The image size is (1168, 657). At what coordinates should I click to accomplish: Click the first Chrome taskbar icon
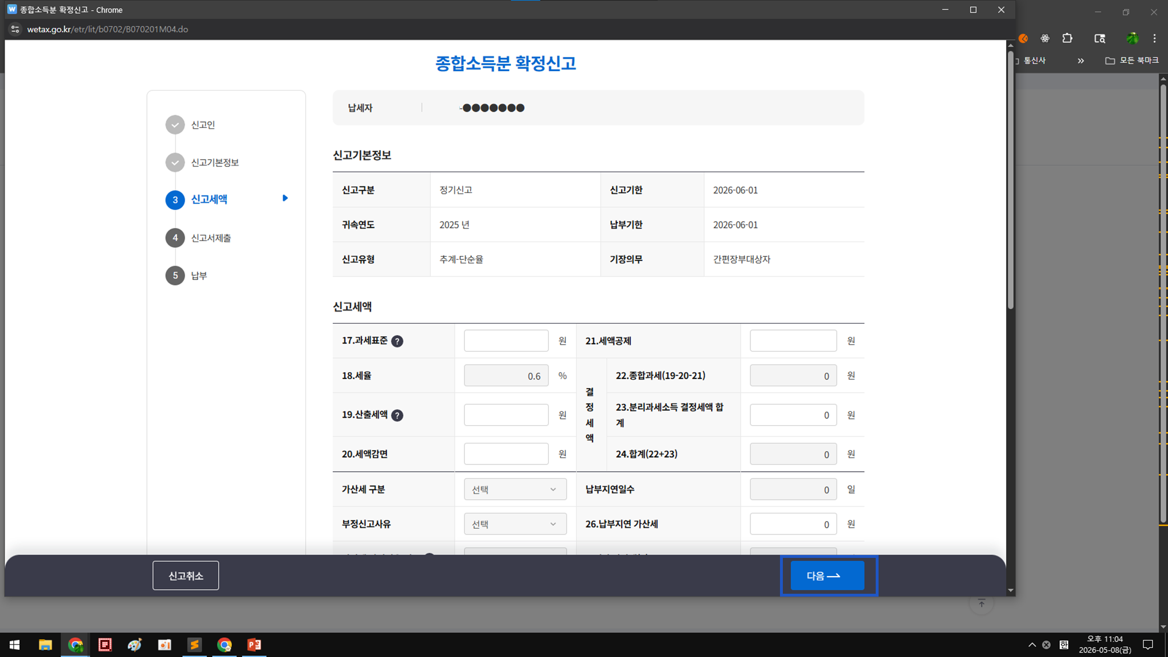75,644
